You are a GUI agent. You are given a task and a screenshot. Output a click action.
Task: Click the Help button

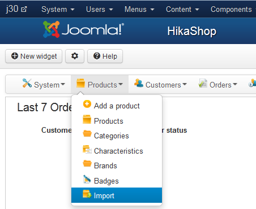105,56
